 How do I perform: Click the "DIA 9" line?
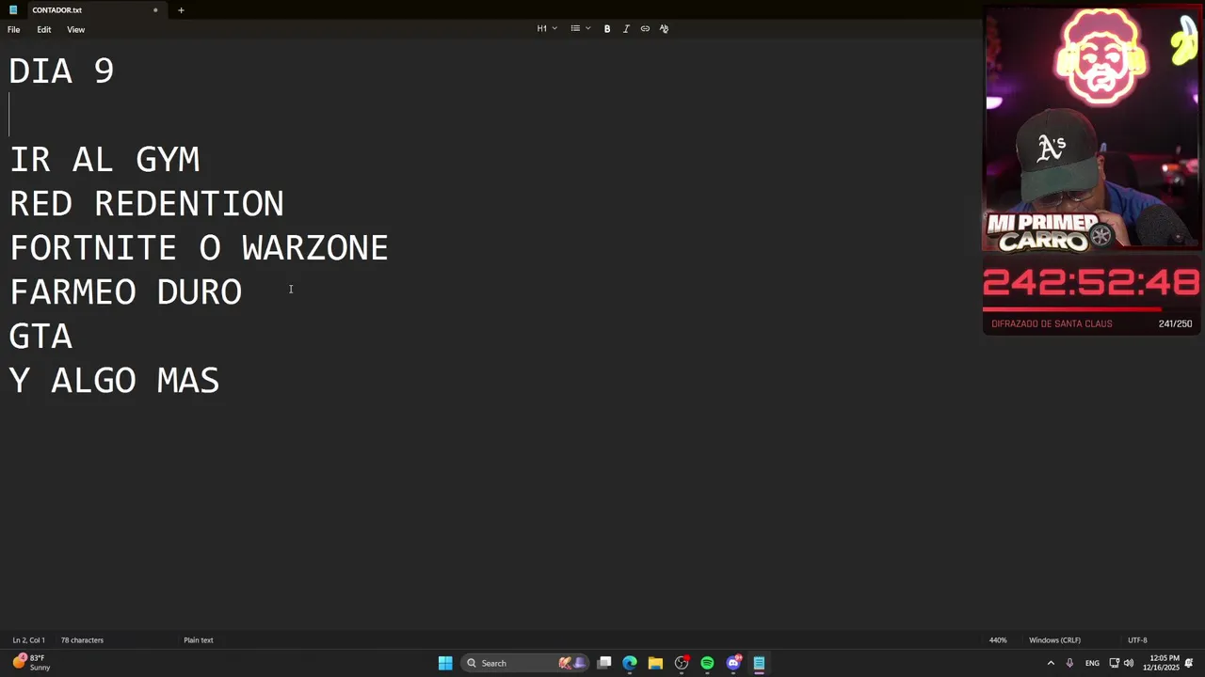tap(61, 71)
